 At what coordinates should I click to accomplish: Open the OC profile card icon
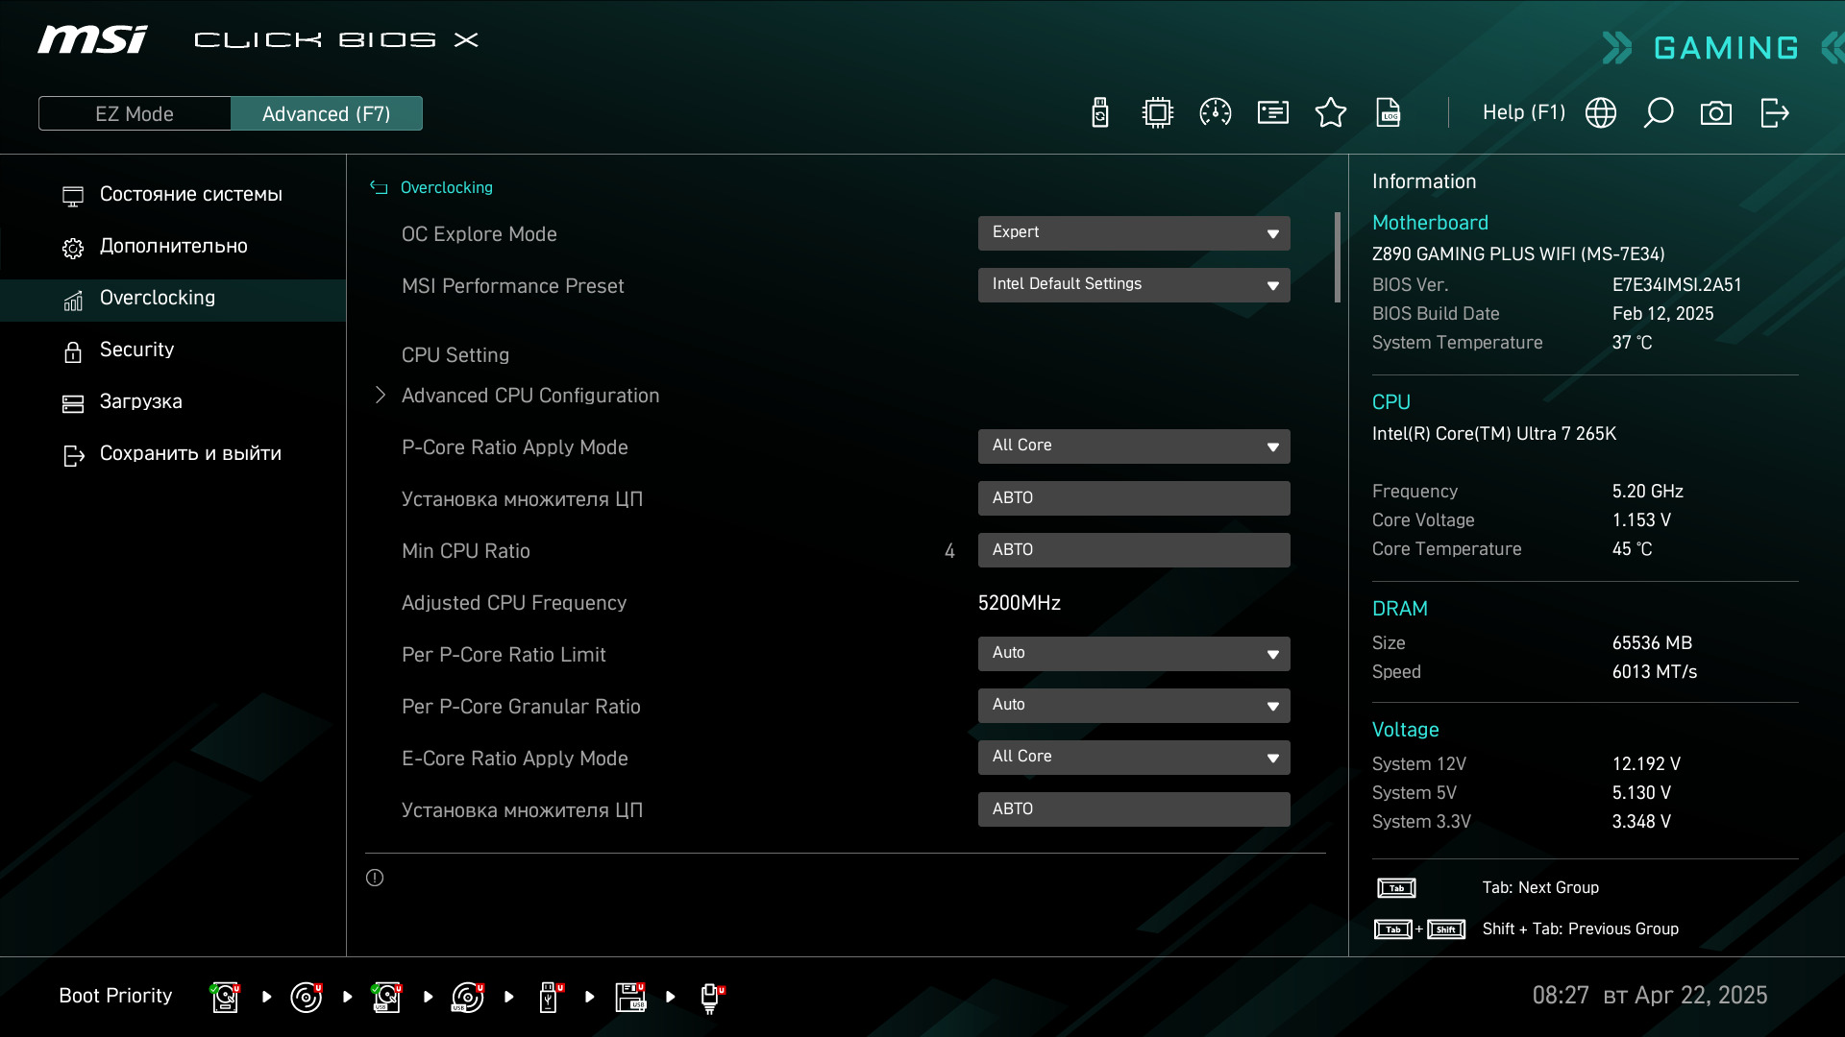pyautogui.click(x=1273, y=113)
